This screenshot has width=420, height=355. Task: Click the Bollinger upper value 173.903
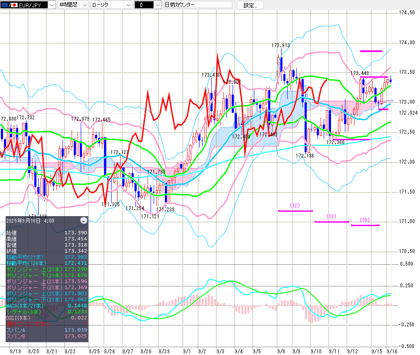pyautogui.click(x=76, y=294)
